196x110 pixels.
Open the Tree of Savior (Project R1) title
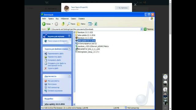[x=79, y=7]
